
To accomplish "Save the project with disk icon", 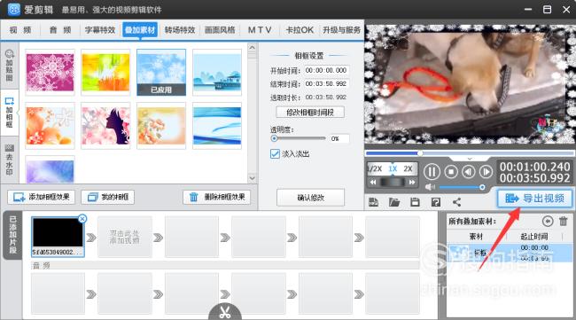I will coord(415,202).
